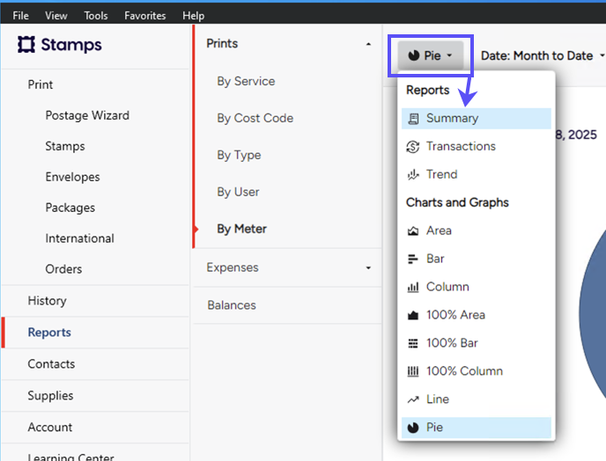606x461 pixels.
Task: Click the Column chart icon
Action: click(413, 287)
